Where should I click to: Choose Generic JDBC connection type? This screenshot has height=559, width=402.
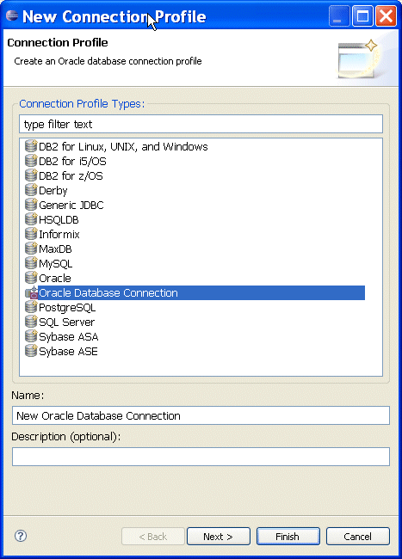click(x=71, y=205)
